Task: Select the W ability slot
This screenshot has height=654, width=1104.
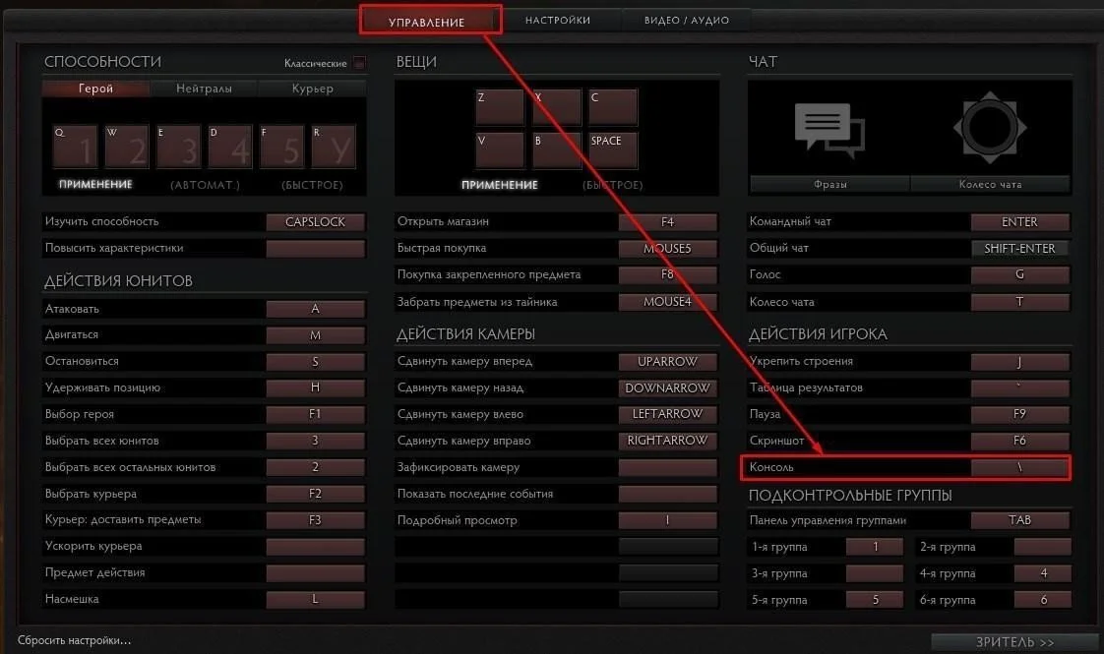Action: coord(128,147)
